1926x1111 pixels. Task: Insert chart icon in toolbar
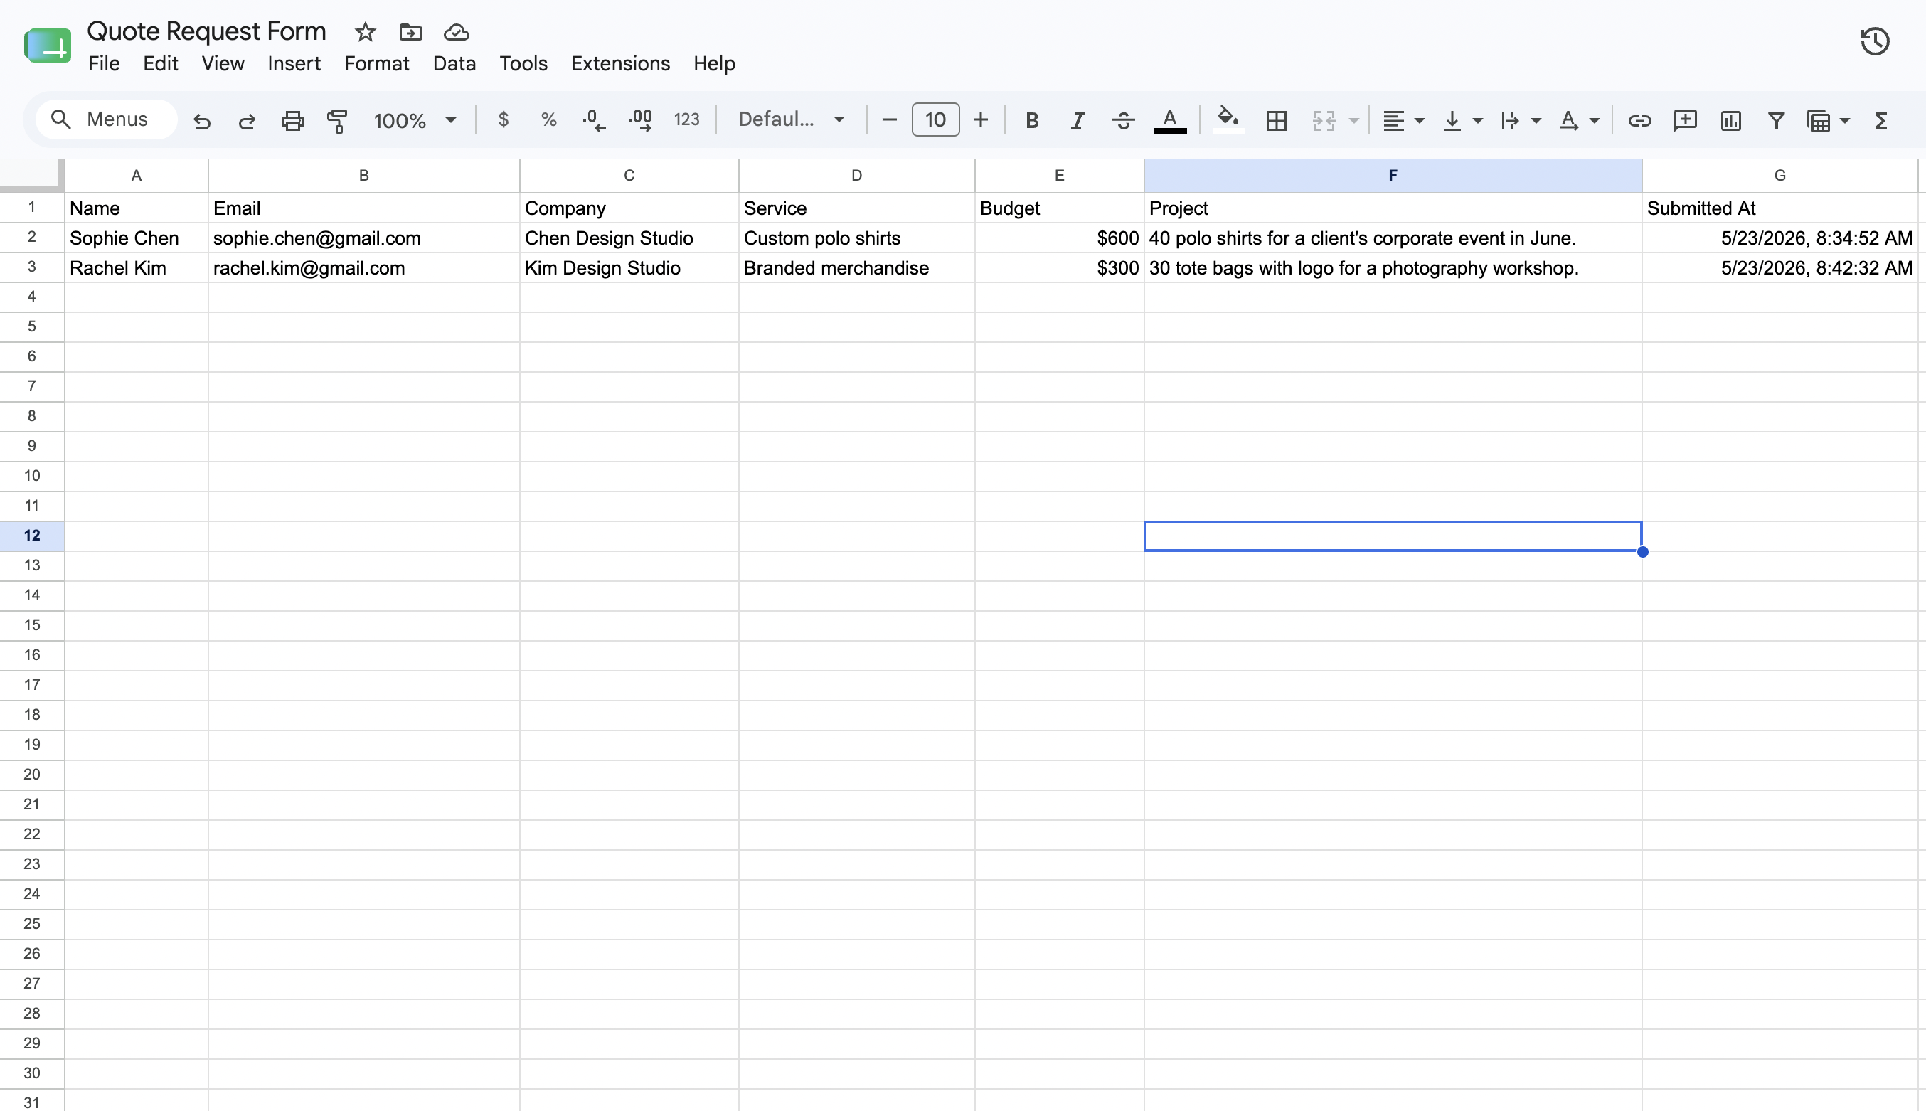click(x=1730, y=121)
